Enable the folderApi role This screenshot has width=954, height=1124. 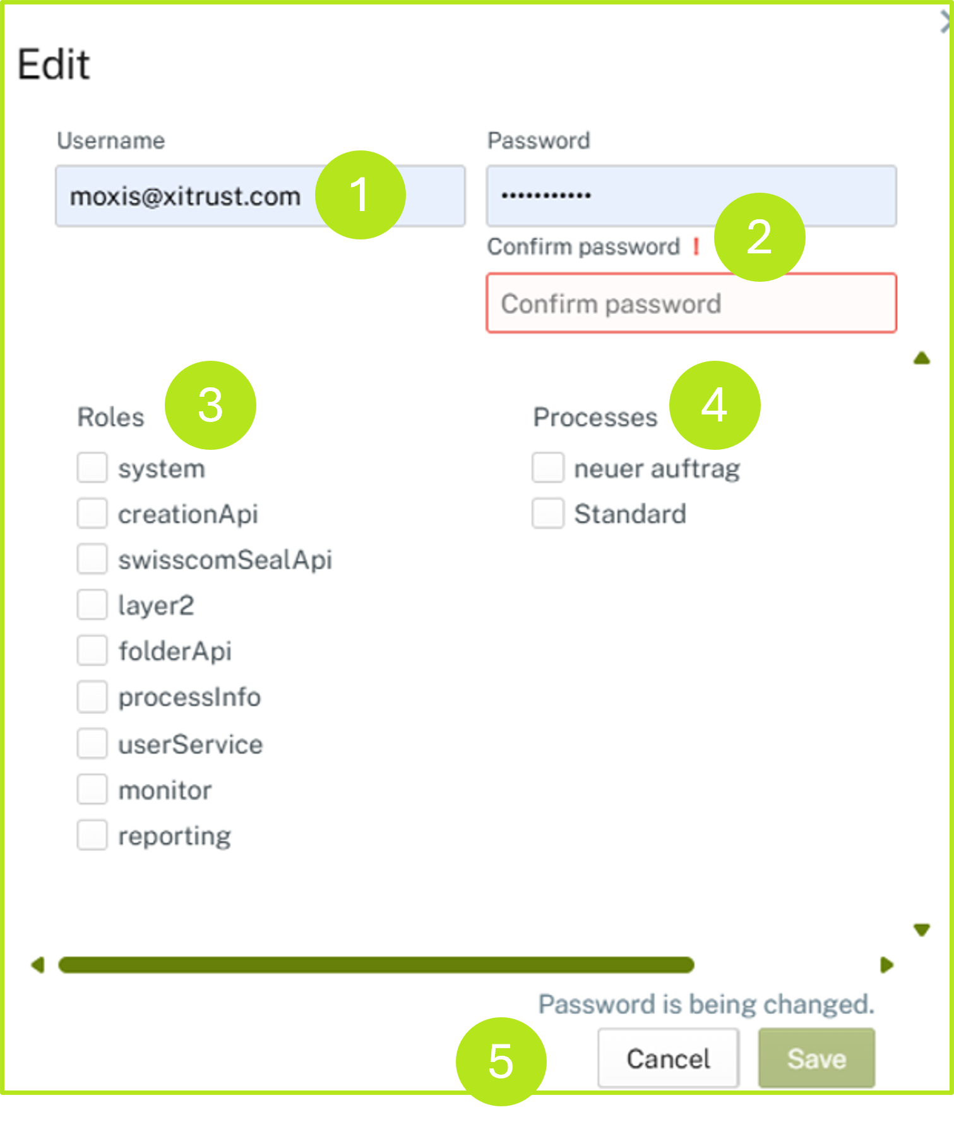pos(92,651)
